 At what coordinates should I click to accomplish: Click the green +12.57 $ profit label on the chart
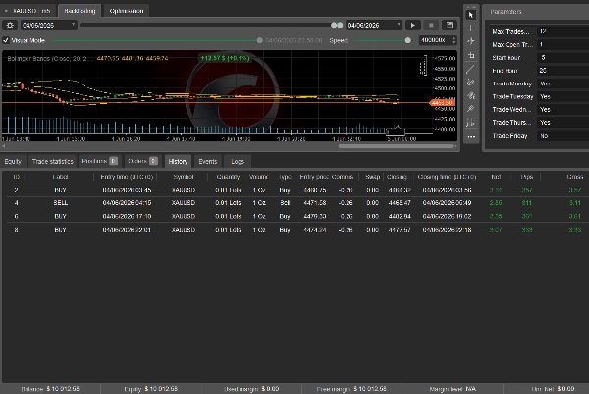(x=225, y=58)
